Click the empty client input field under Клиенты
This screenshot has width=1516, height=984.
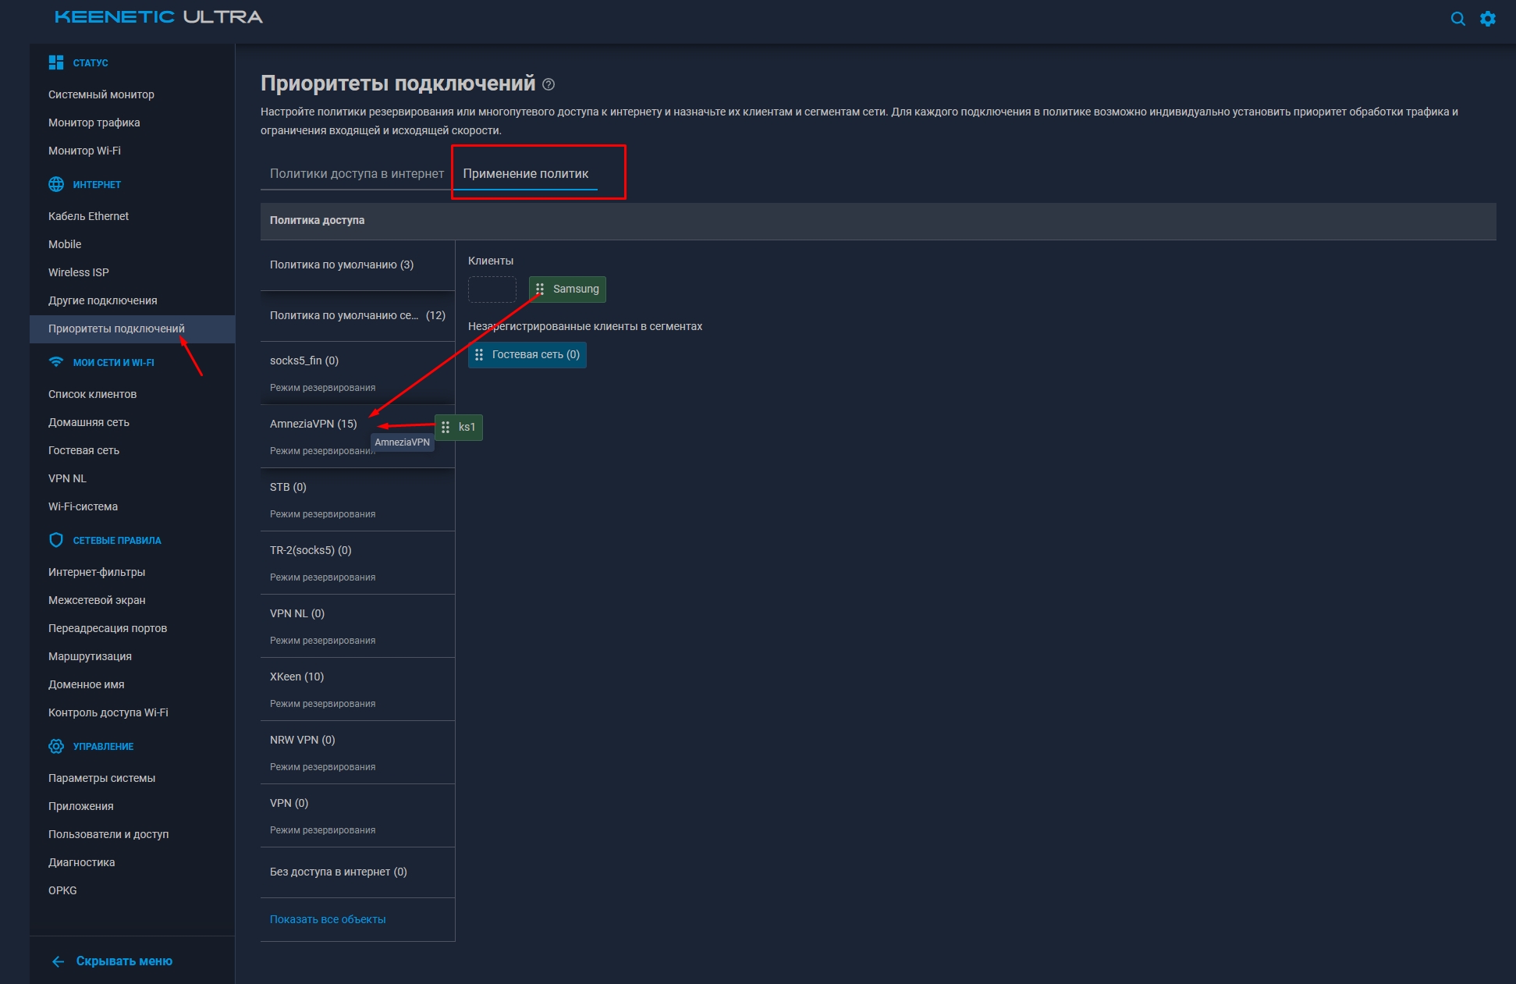point(492,289)
